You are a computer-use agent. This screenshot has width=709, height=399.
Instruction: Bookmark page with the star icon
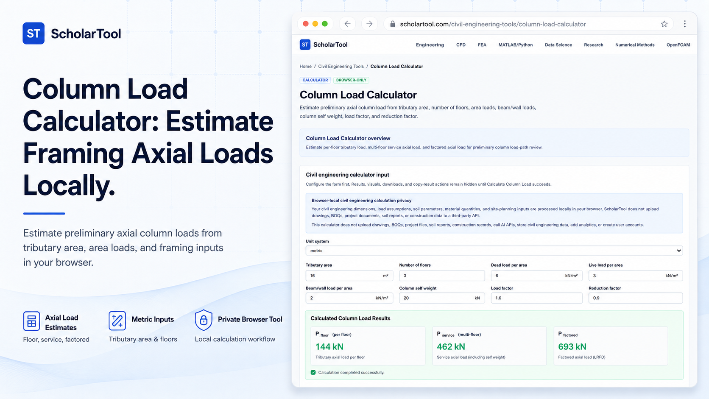coord(664,24)
